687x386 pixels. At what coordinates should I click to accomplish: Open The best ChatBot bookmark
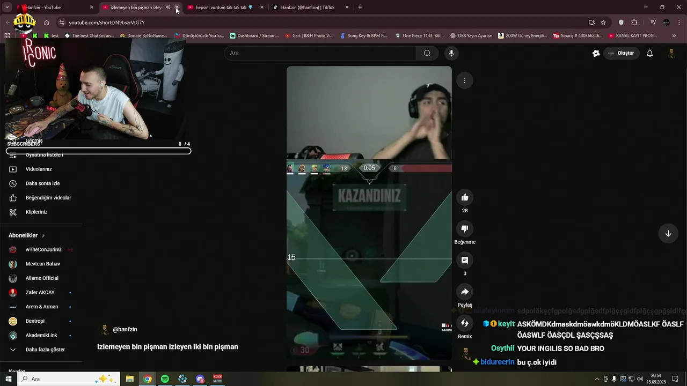click(x=89, y=36)
